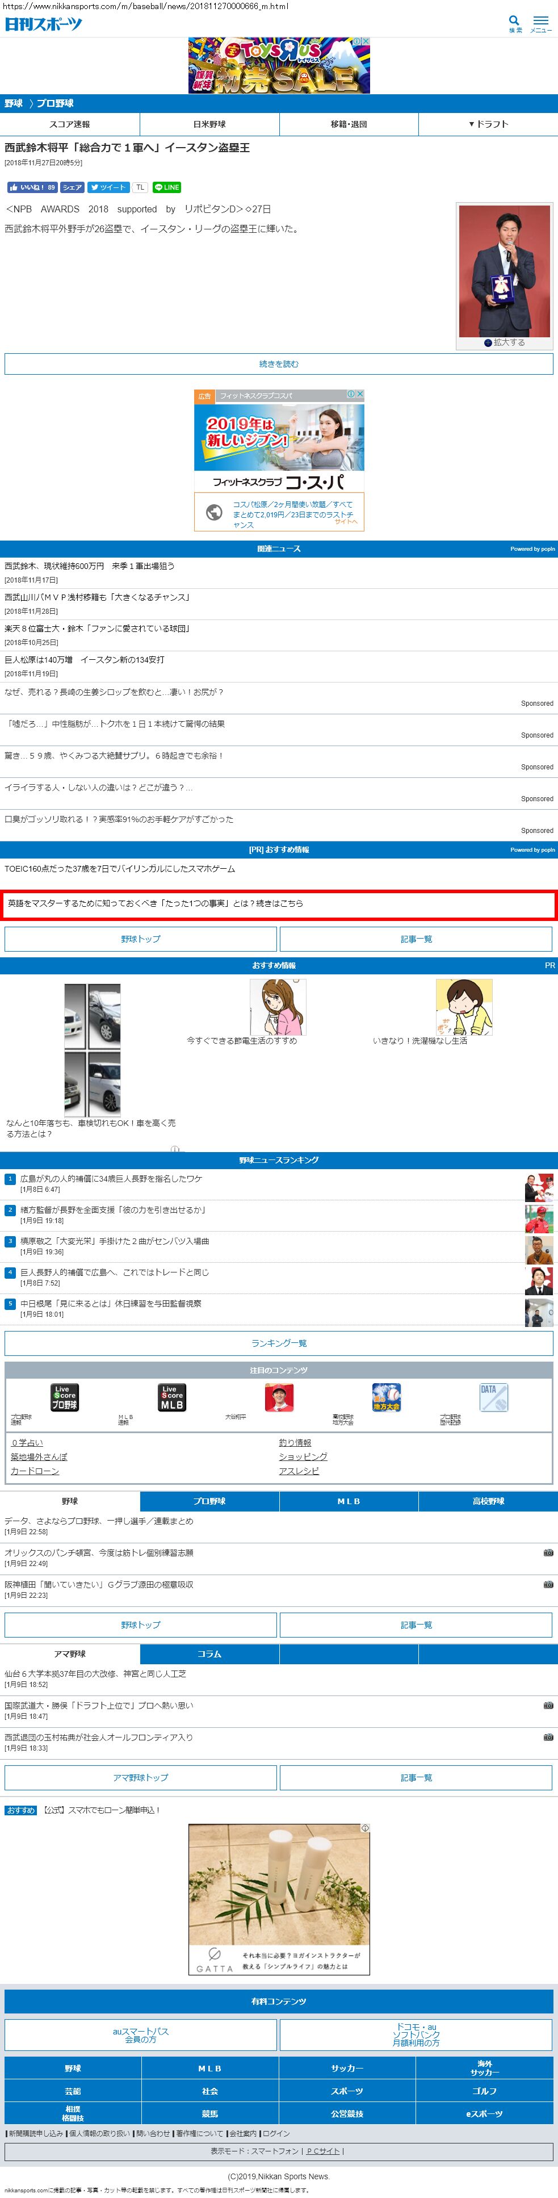Open the top-ranked 広島が丸の人的補償 article thumbnail
Image resolution: width=558 pixels, height=2198 pixels.
pos(538,1186)
